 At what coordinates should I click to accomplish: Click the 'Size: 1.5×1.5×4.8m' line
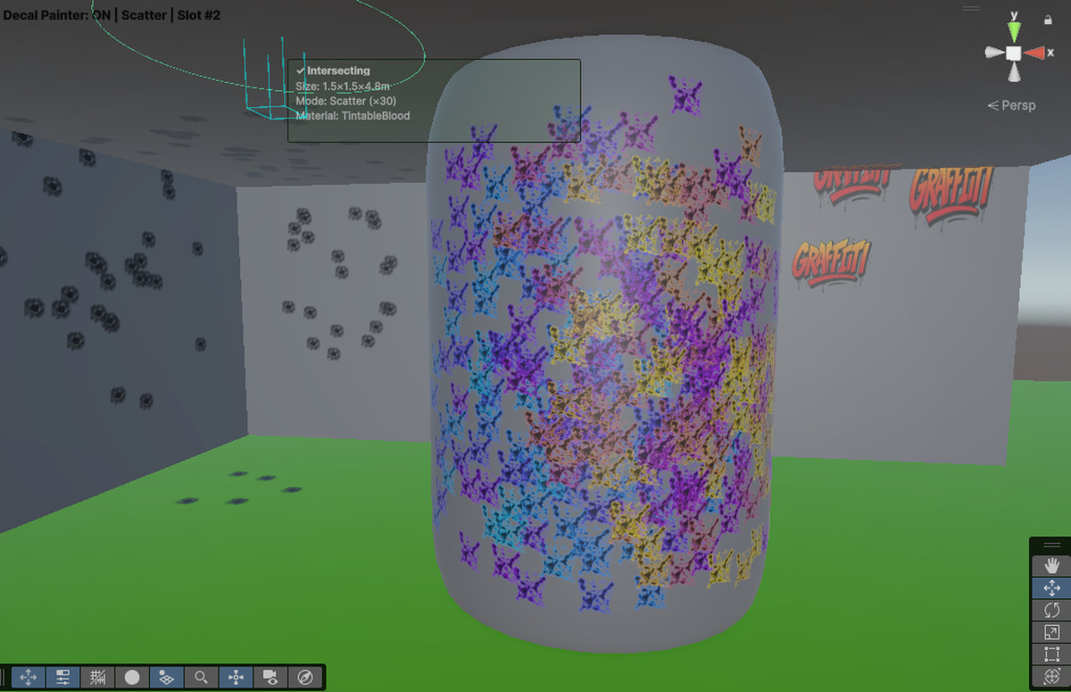343,86
